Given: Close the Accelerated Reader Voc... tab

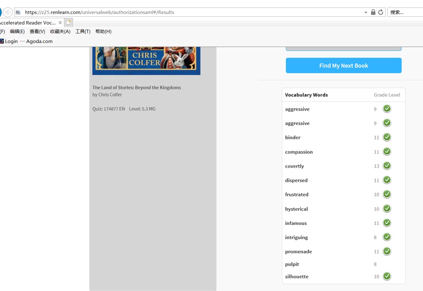Looking at the screenshot, I should 60,22.
